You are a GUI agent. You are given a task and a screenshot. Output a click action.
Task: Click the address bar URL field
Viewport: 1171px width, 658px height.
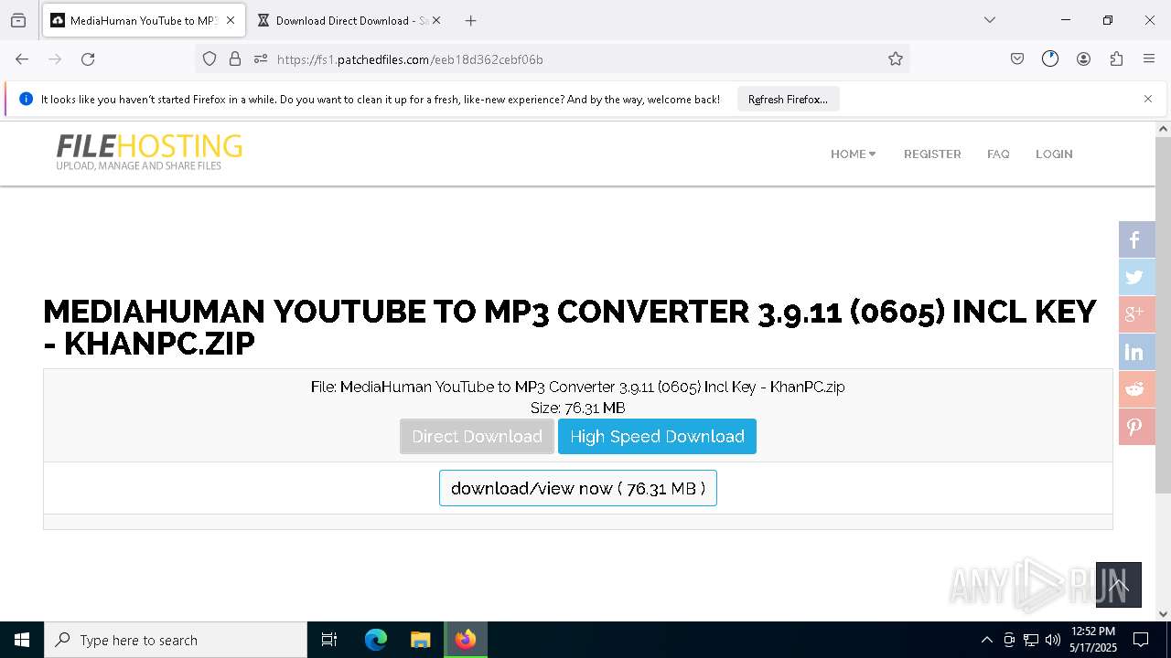click(576, 59)
